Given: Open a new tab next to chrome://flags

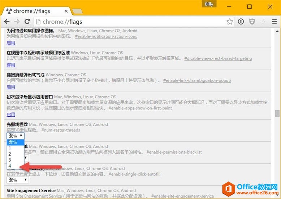Looking at the screenshot, I should [x=77, y=11].
